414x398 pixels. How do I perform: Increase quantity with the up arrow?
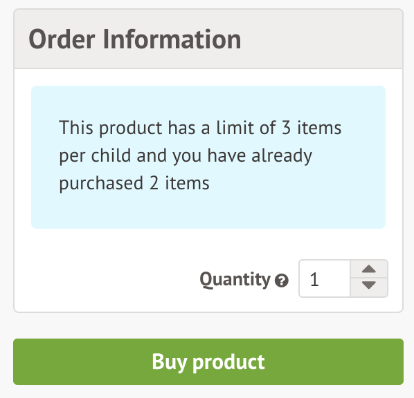pyautogui.click(x=369, y=269)
